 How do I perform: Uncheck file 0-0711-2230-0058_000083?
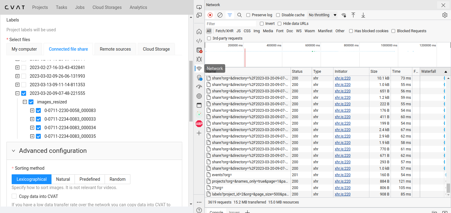pyautogui.click(x=38, y=110)
